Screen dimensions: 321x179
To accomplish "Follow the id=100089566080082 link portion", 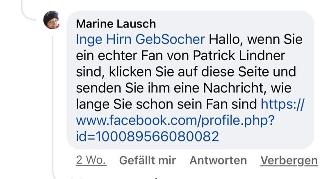I will tap(148, 136).
